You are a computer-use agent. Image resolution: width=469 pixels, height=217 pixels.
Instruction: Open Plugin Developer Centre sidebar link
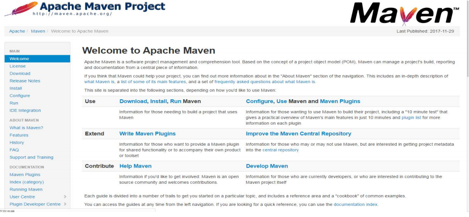[x=35, y=204]
